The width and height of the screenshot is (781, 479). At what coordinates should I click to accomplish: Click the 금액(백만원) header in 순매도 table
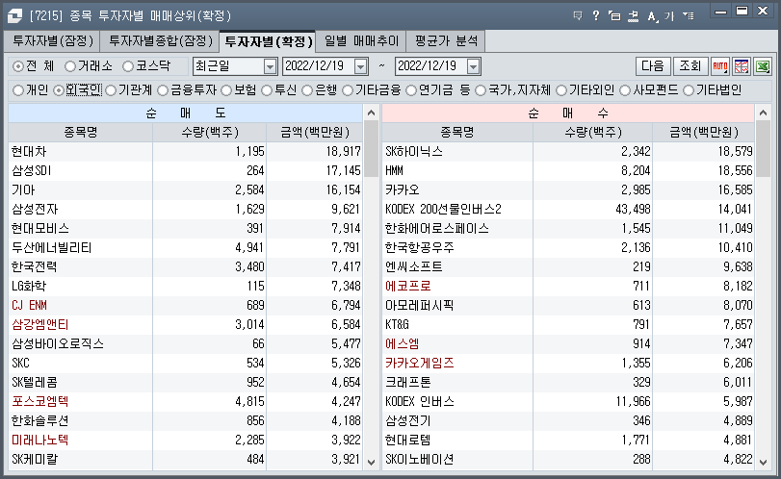point(315,133)
